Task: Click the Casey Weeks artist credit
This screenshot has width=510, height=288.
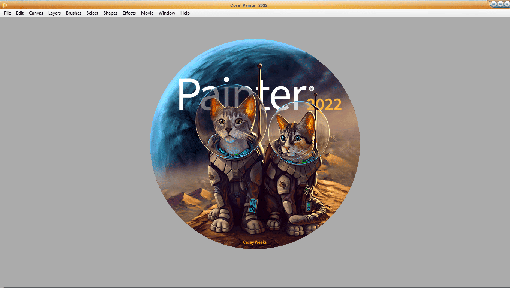Action: coord(255,242)
